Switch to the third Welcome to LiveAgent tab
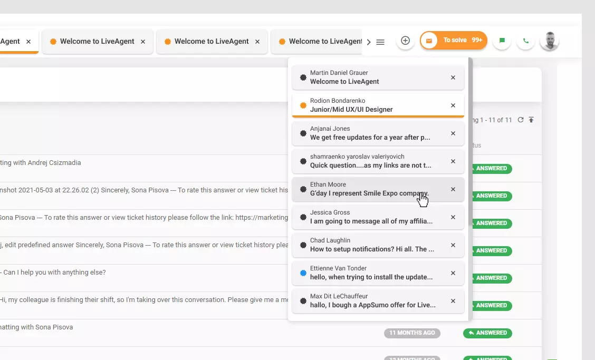Viewport: 595px width, 360px height. (321, 41)
